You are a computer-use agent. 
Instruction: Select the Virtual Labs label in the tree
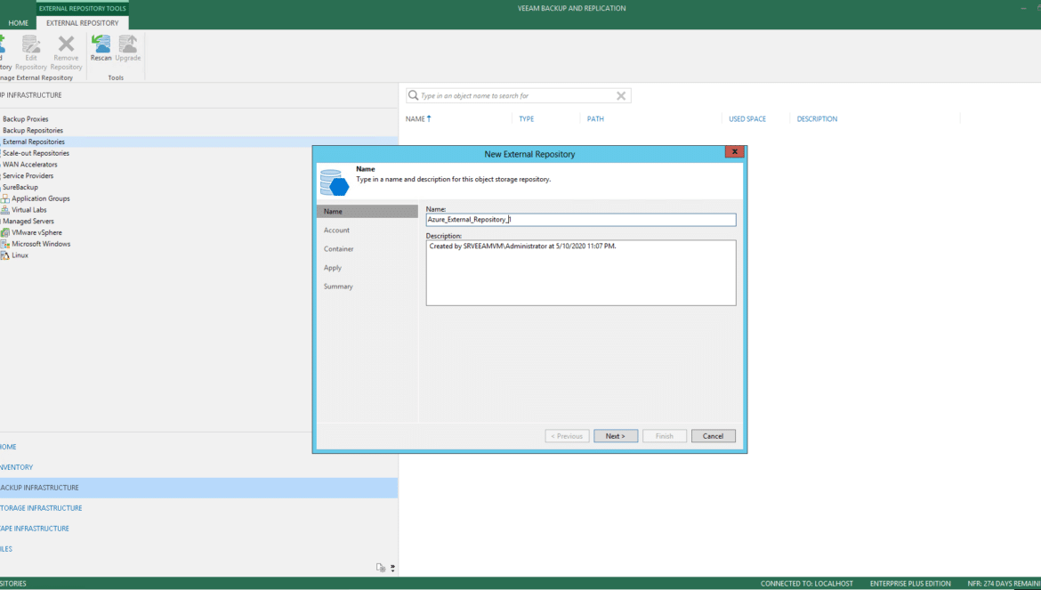pyautogui.click(x=29, y=210)
